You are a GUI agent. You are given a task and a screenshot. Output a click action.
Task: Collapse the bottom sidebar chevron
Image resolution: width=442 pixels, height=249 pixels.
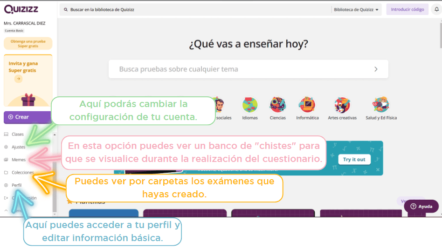tap(6, 210)
